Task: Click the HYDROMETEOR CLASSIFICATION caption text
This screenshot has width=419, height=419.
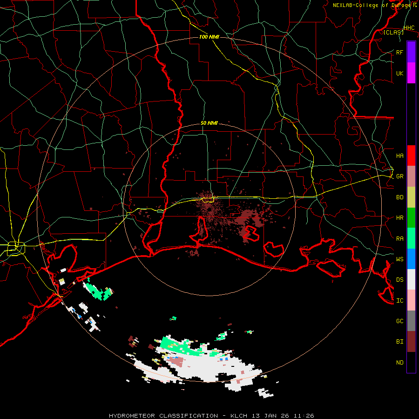Action: [163, 416]
